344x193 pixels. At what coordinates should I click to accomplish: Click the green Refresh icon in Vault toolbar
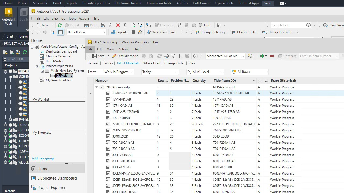click(60, 25)
